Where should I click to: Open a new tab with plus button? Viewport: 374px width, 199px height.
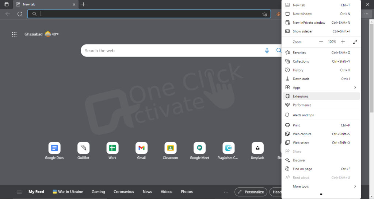(x=83, y=4)
